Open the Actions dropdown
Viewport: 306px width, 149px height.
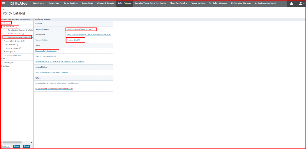coord(6,146)
